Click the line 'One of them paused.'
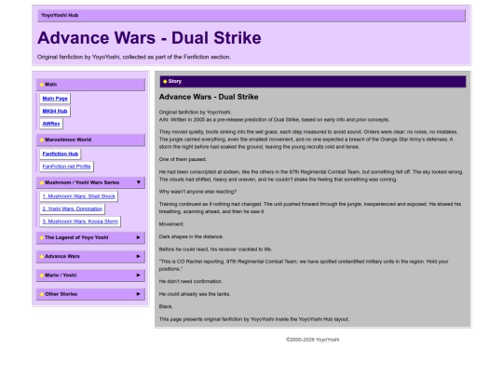Image resolution: width=503 pixels, height=377 pixels. tap(183, 159)
